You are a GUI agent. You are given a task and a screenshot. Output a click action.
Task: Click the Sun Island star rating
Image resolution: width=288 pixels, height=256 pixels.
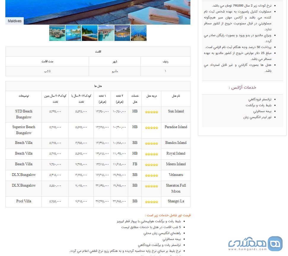(x=152, y=112)
